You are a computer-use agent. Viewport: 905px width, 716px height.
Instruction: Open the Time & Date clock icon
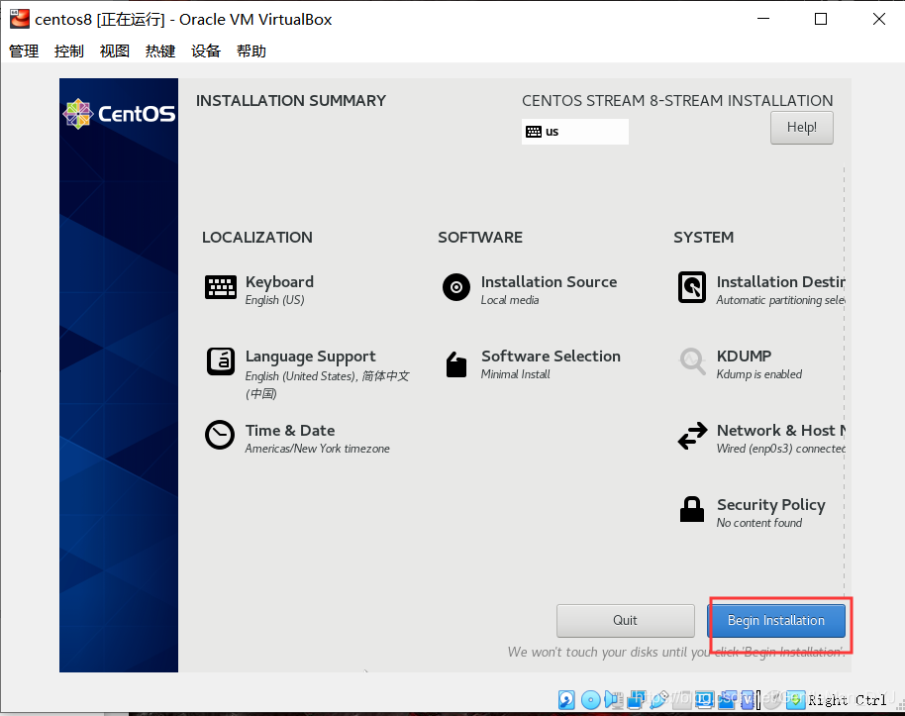[220, 435]
